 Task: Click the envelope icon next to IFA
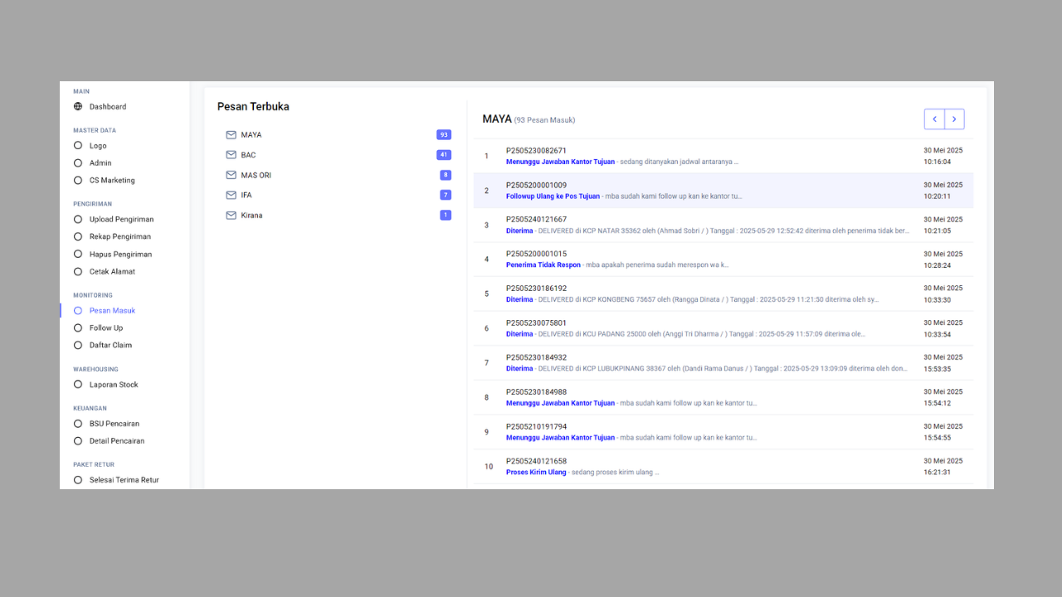(x=231, y=195)
